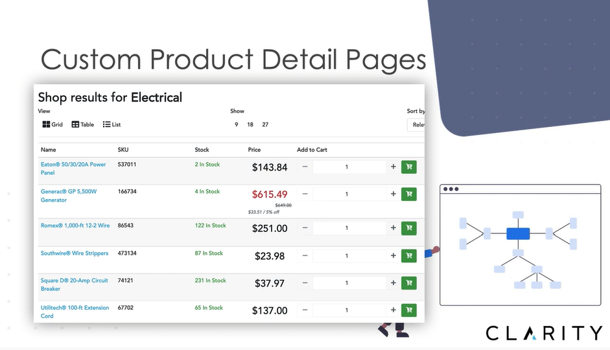Increase quantity for Generac Generator

click(x=393, y=194)
